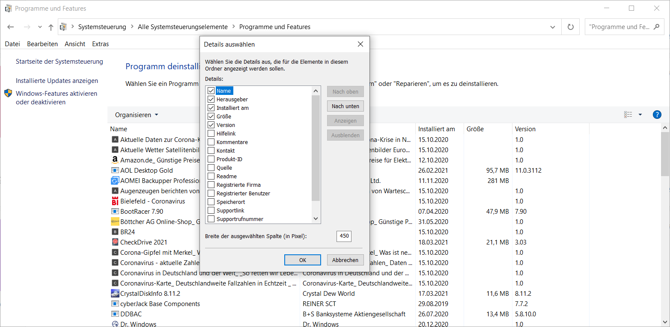The image size is (670, 327).
Task: Enable the Kontakt checkbox
Action: [x=211, y=151]
